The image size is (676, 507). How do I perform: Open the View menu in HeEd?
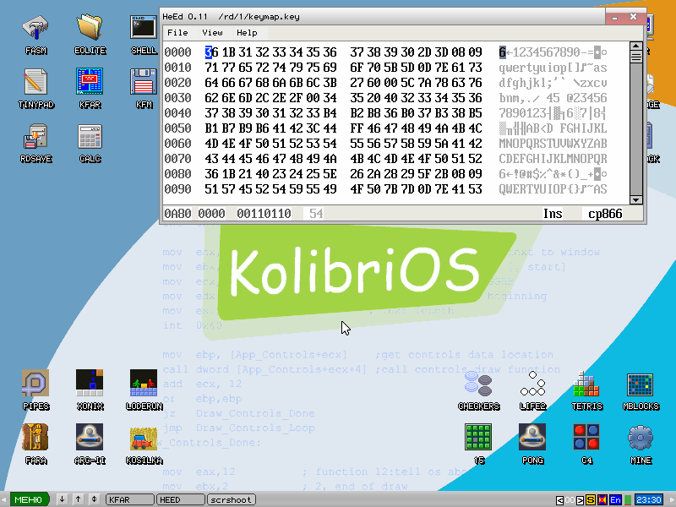click(212, 32)
